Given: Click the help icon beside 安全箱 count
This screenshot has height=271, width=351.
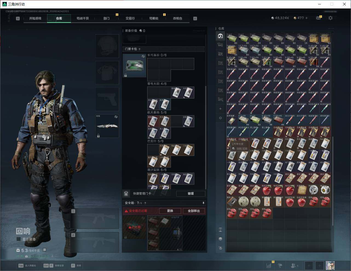Looking at the screenshot, I should point(145,203).
